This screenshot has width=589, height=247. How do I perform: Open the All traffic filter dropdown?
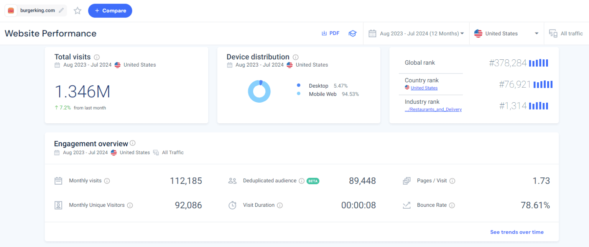click(566, 33)
